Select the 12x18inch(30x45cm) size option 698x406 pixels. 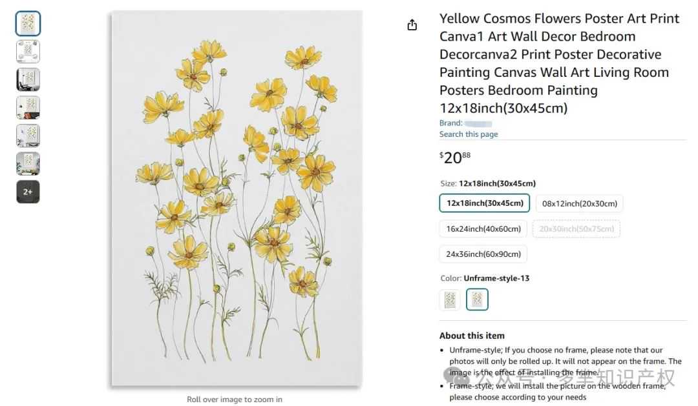(485, 203)
